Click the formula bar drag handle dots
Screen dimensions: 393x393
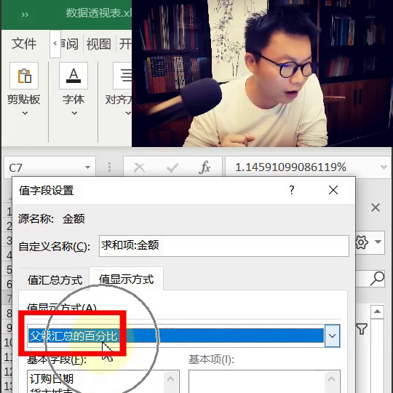point(109,167)
